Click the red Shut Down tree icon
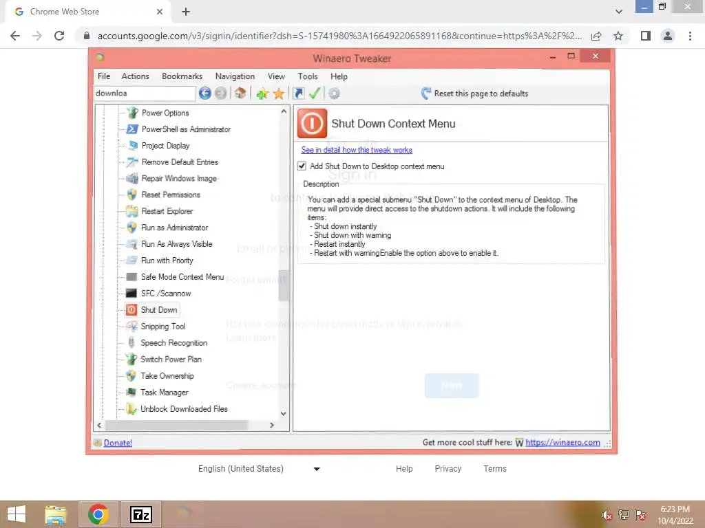 click(x=131, y=310)
